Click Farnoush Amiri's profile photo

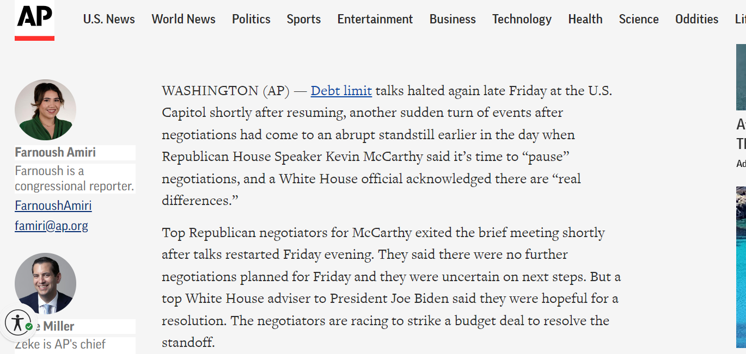[x=45, y=110]
